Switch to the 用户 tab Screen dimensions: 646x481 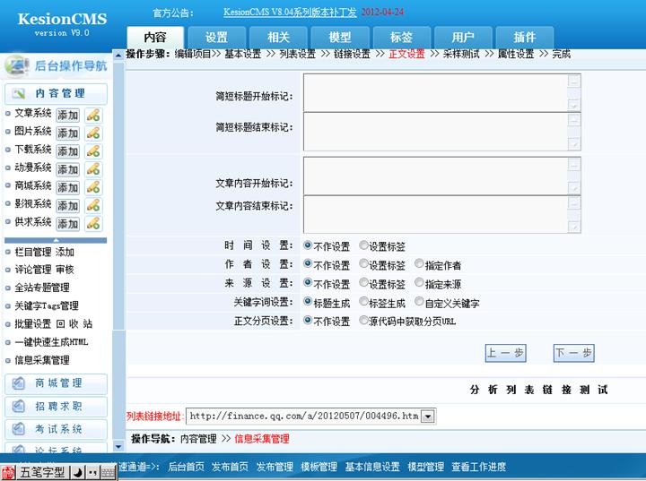463,38
